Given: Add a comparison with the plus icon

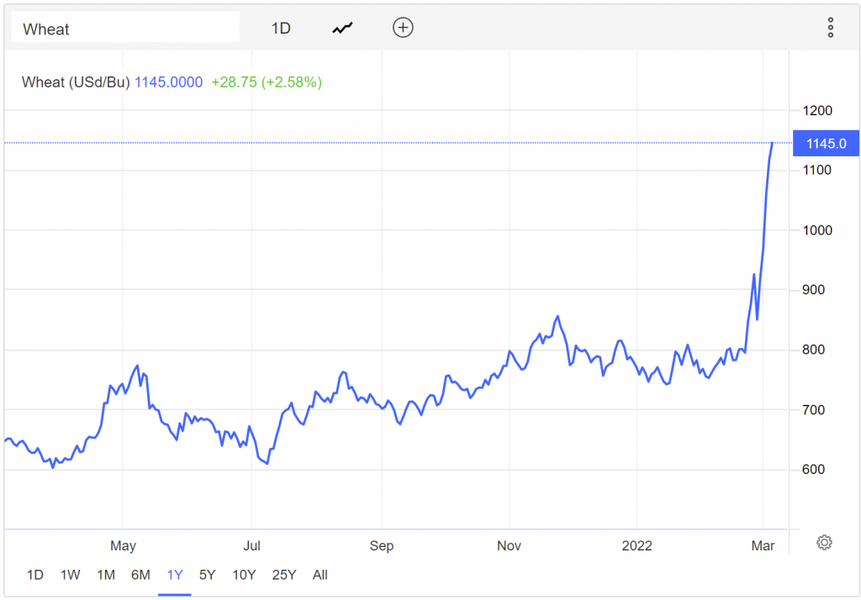Looking at the screenshot, I should coord(403,28).
